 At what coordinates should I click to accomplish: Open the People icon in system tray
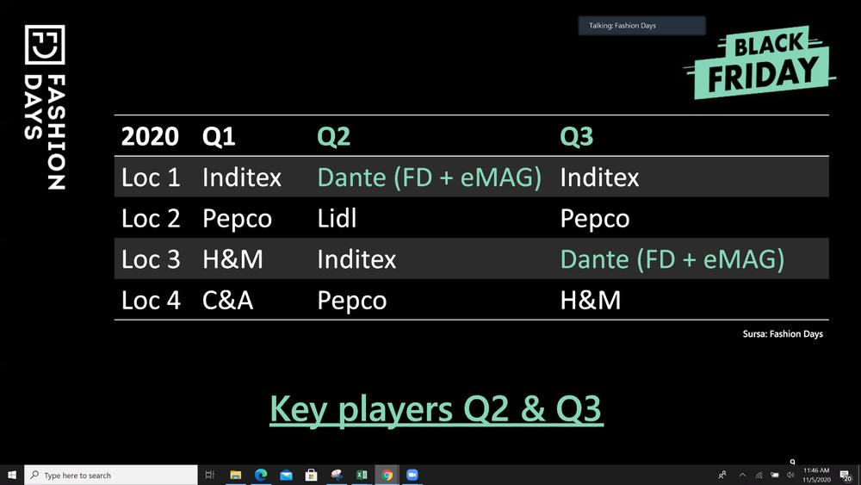(x=722, y=476)
